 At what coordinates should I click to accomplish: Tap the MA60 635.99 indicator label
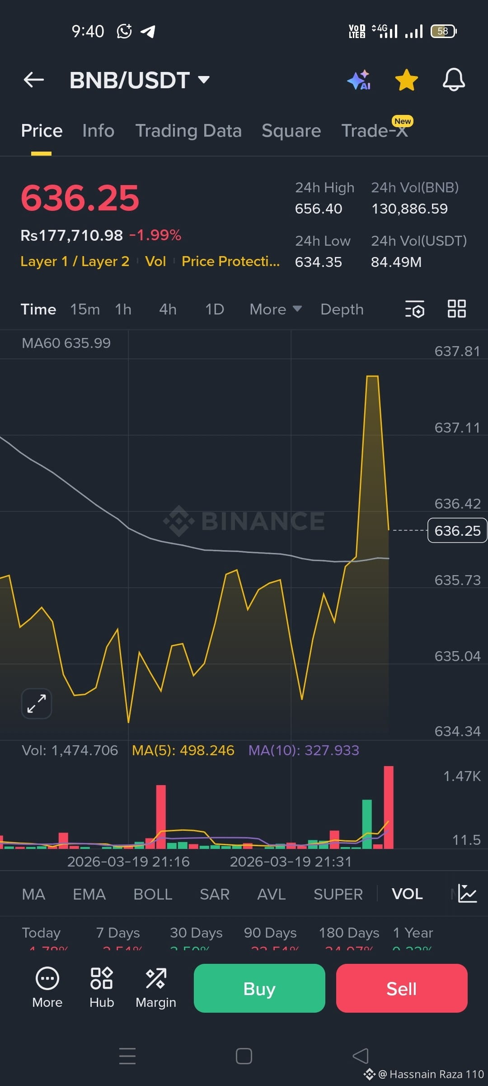click(x=66, y=343)
